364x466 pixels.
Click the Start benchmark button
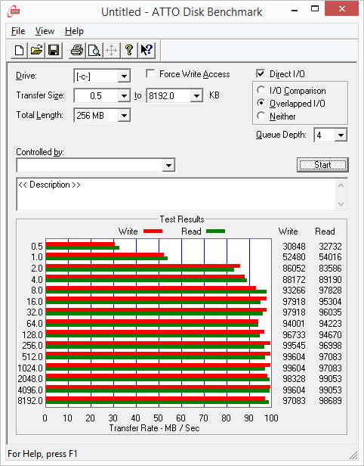(322, 165)
